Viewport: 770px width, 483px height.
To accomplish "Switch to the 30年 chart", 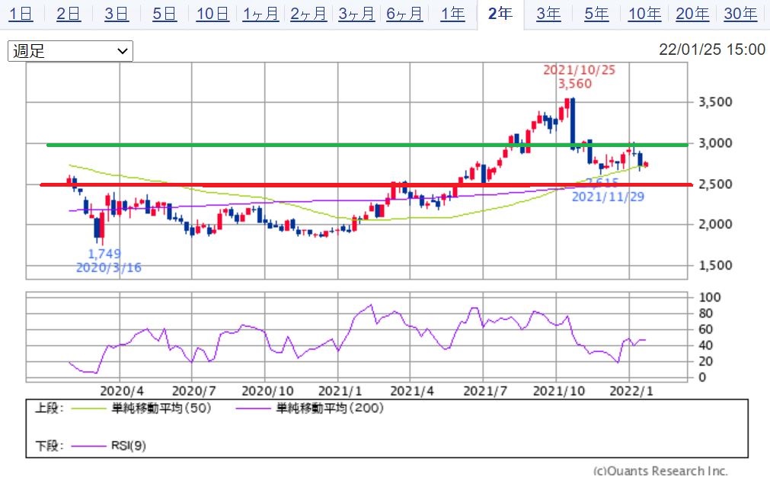I will pyautogui.click(x=740, y=14).
